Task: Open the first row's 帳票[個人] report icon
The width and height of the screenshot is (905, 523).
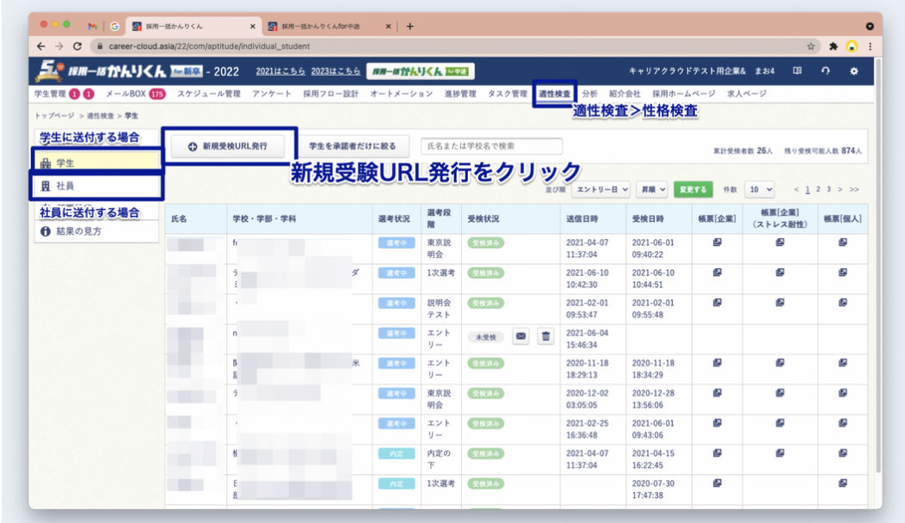Action: (843, 243)
